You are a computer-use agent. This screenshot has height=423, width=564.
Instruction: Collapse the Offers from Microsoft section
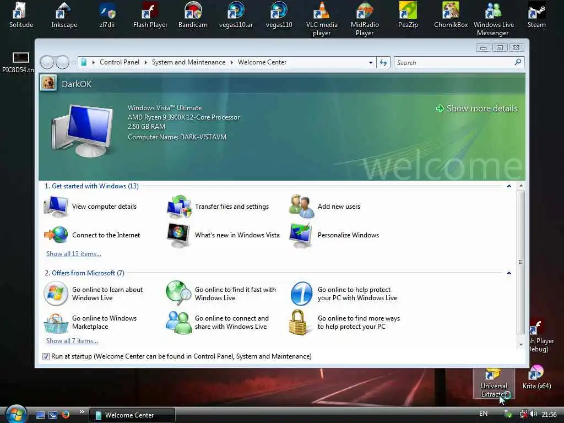(509, 273)
